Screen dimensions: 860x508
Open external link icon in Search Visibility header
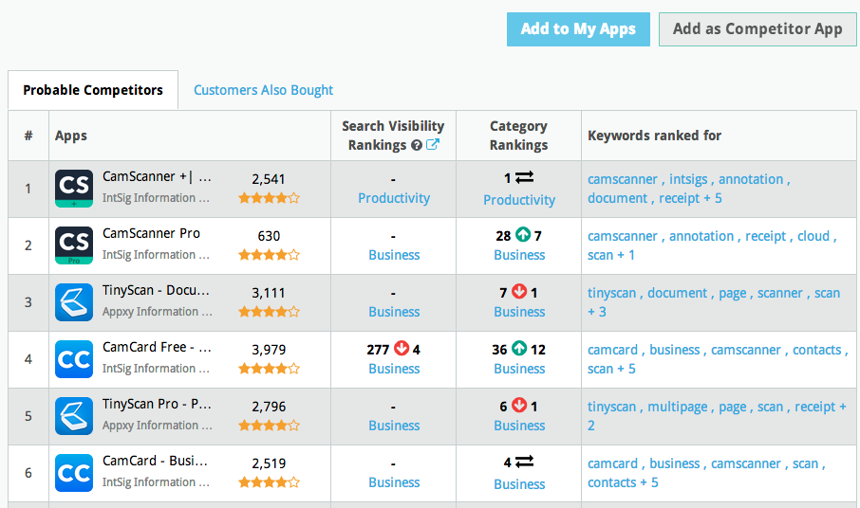[433, 144]
